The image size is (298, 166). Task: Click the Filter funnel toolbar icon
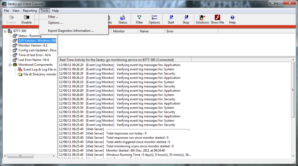click(139, 17)
